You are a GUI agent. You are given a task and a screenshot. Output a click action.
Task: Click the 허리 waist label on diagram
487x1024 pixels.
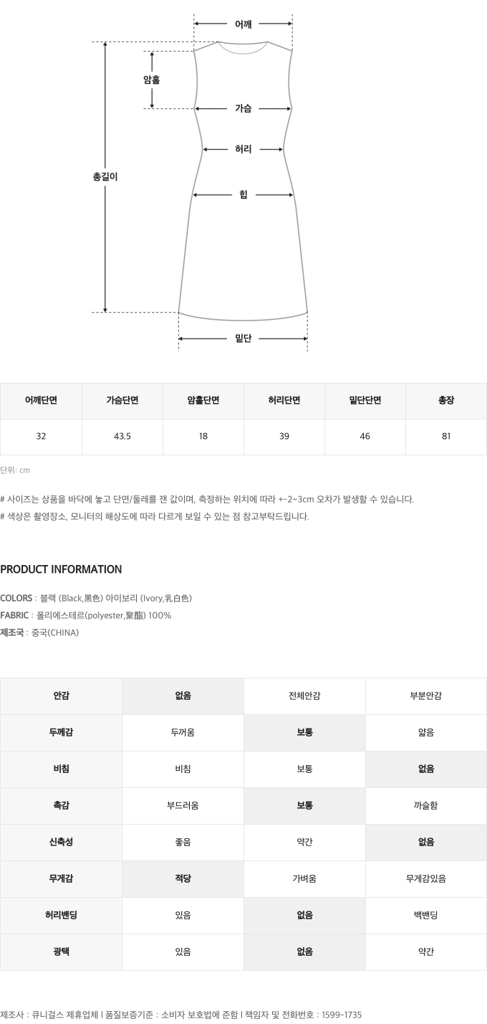(243, 150)
